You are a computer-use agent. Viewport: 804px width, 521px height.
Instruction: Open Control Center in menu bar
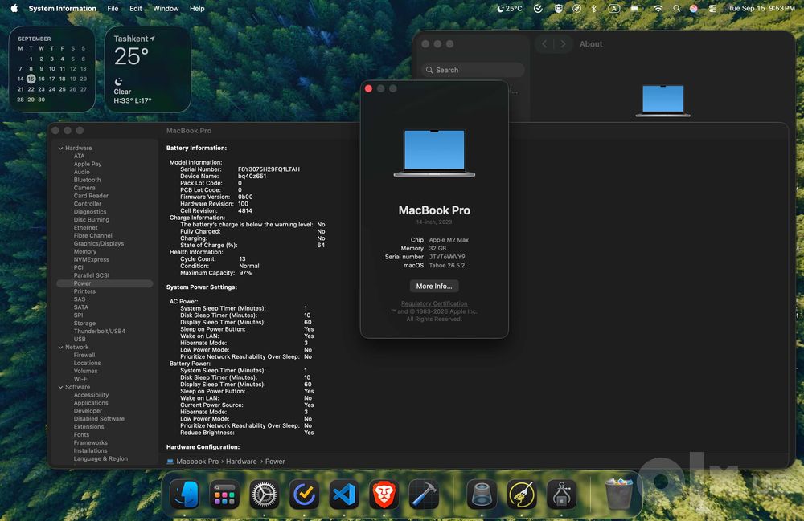tap(712, 8)
